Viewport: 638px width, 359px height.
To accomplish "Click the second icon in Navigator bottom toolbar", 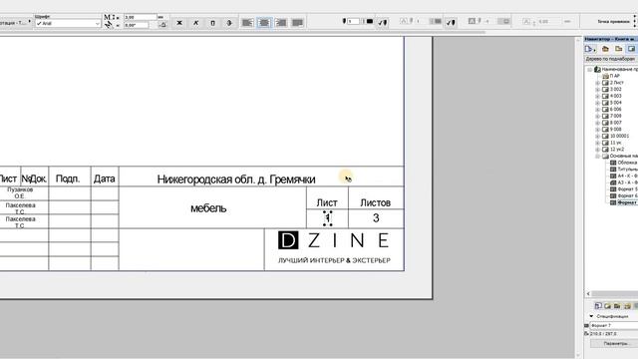I will coord(607,306).
